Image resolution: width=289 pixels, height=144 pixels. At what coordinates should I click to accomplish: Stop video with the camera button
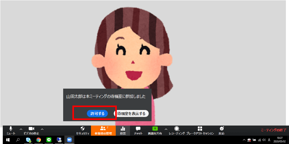coord(31,130)
